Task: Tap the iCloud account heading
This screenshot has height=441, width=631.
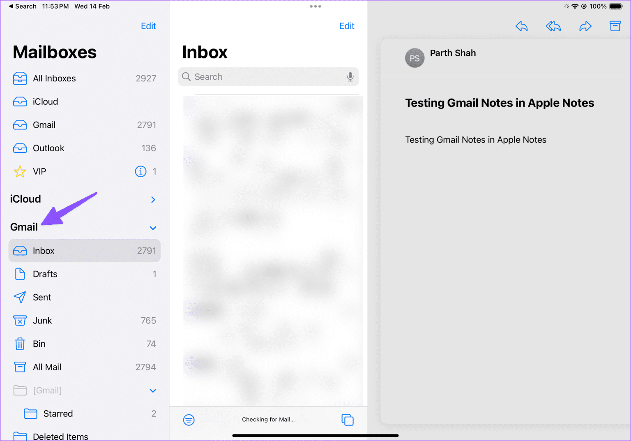Action: 25,199
